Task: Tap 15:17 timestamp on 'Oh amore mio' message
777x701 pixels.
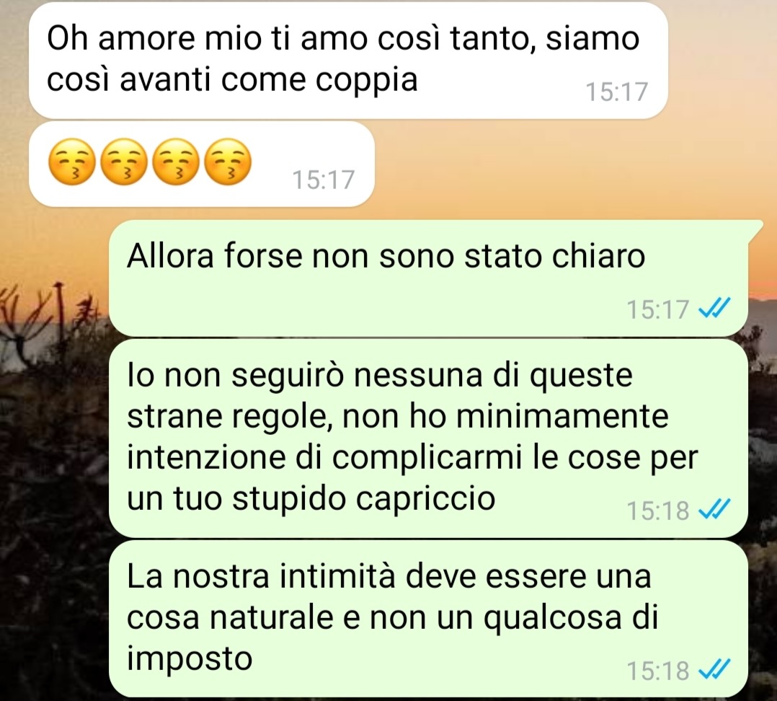Action: [616, 92]
